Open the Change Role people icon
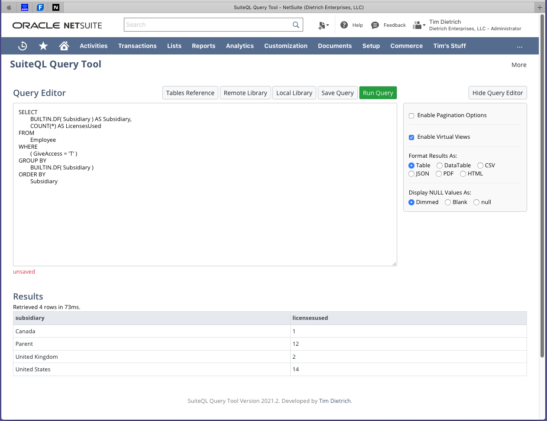The height and width of the screenshot is (421, 547). [419, 25]
